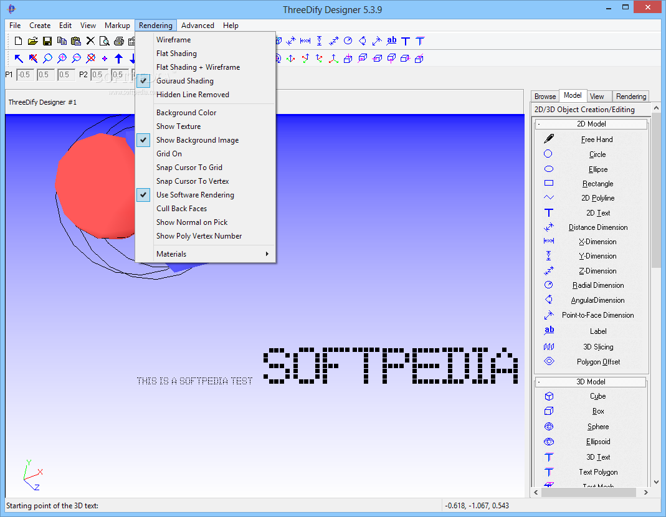Click the Print Preview toolbar icon
The height and width of the screenshot is (517, 666).
click(x=104, y=40)
